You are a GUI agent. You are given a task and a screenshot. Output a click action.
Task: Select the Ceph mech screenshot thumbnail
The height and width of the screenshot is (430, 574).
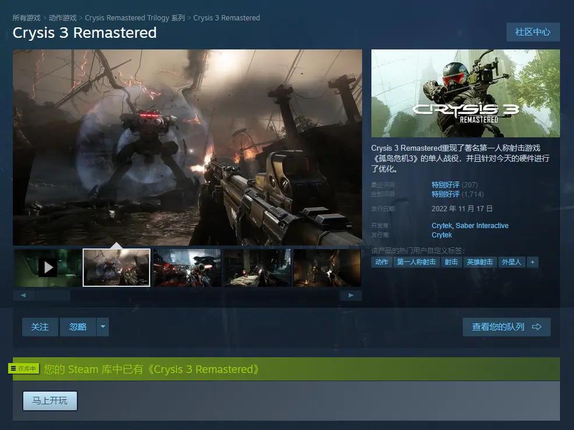(116, 268)
